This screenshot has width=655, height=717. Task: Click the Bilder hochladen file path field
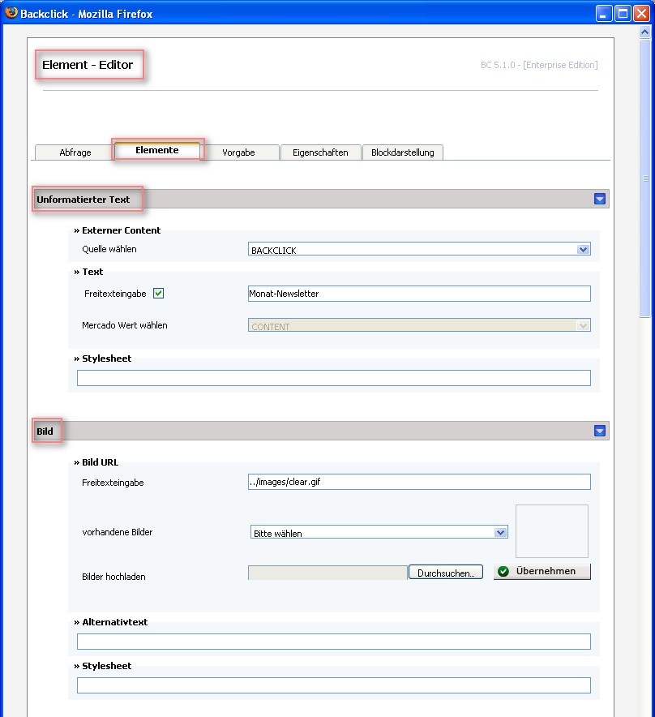click(327, 573)
